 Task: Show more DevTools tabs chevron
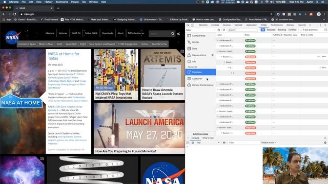tap(310, 25)
